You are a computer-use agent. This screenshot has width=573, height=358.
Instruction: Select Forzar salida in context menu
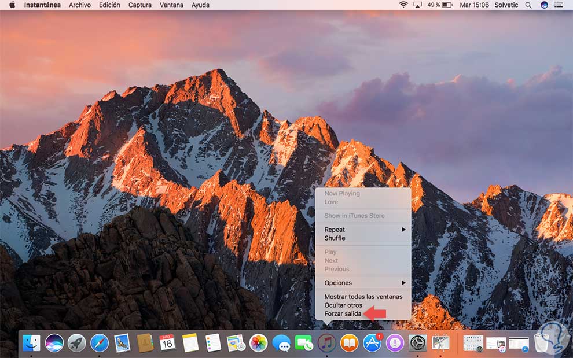pyautogui.click(x=343, y=313)
